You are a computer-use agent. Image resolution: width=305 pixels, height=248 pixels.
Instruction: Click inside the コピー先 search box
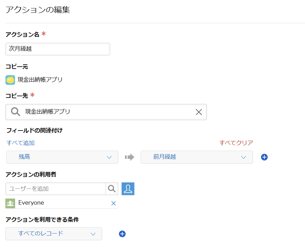[101, 112]
